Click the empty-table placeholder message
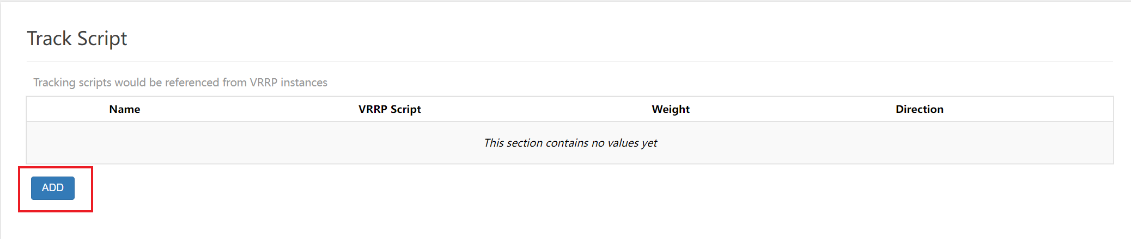The image size is (1131, 239). pyautogui.click(x=570, y=143)
